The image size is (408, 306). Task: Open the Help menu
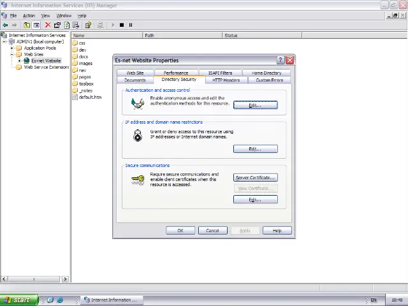click(82, 15)
